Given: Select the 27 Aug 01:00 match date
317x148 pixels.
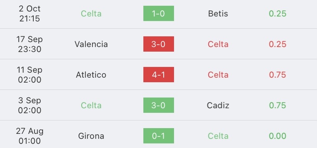Looking at the screenshot, I should click(x=30, y=136).
